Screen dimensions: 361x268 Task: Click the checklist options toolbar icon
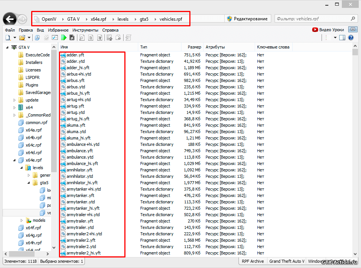55,38
